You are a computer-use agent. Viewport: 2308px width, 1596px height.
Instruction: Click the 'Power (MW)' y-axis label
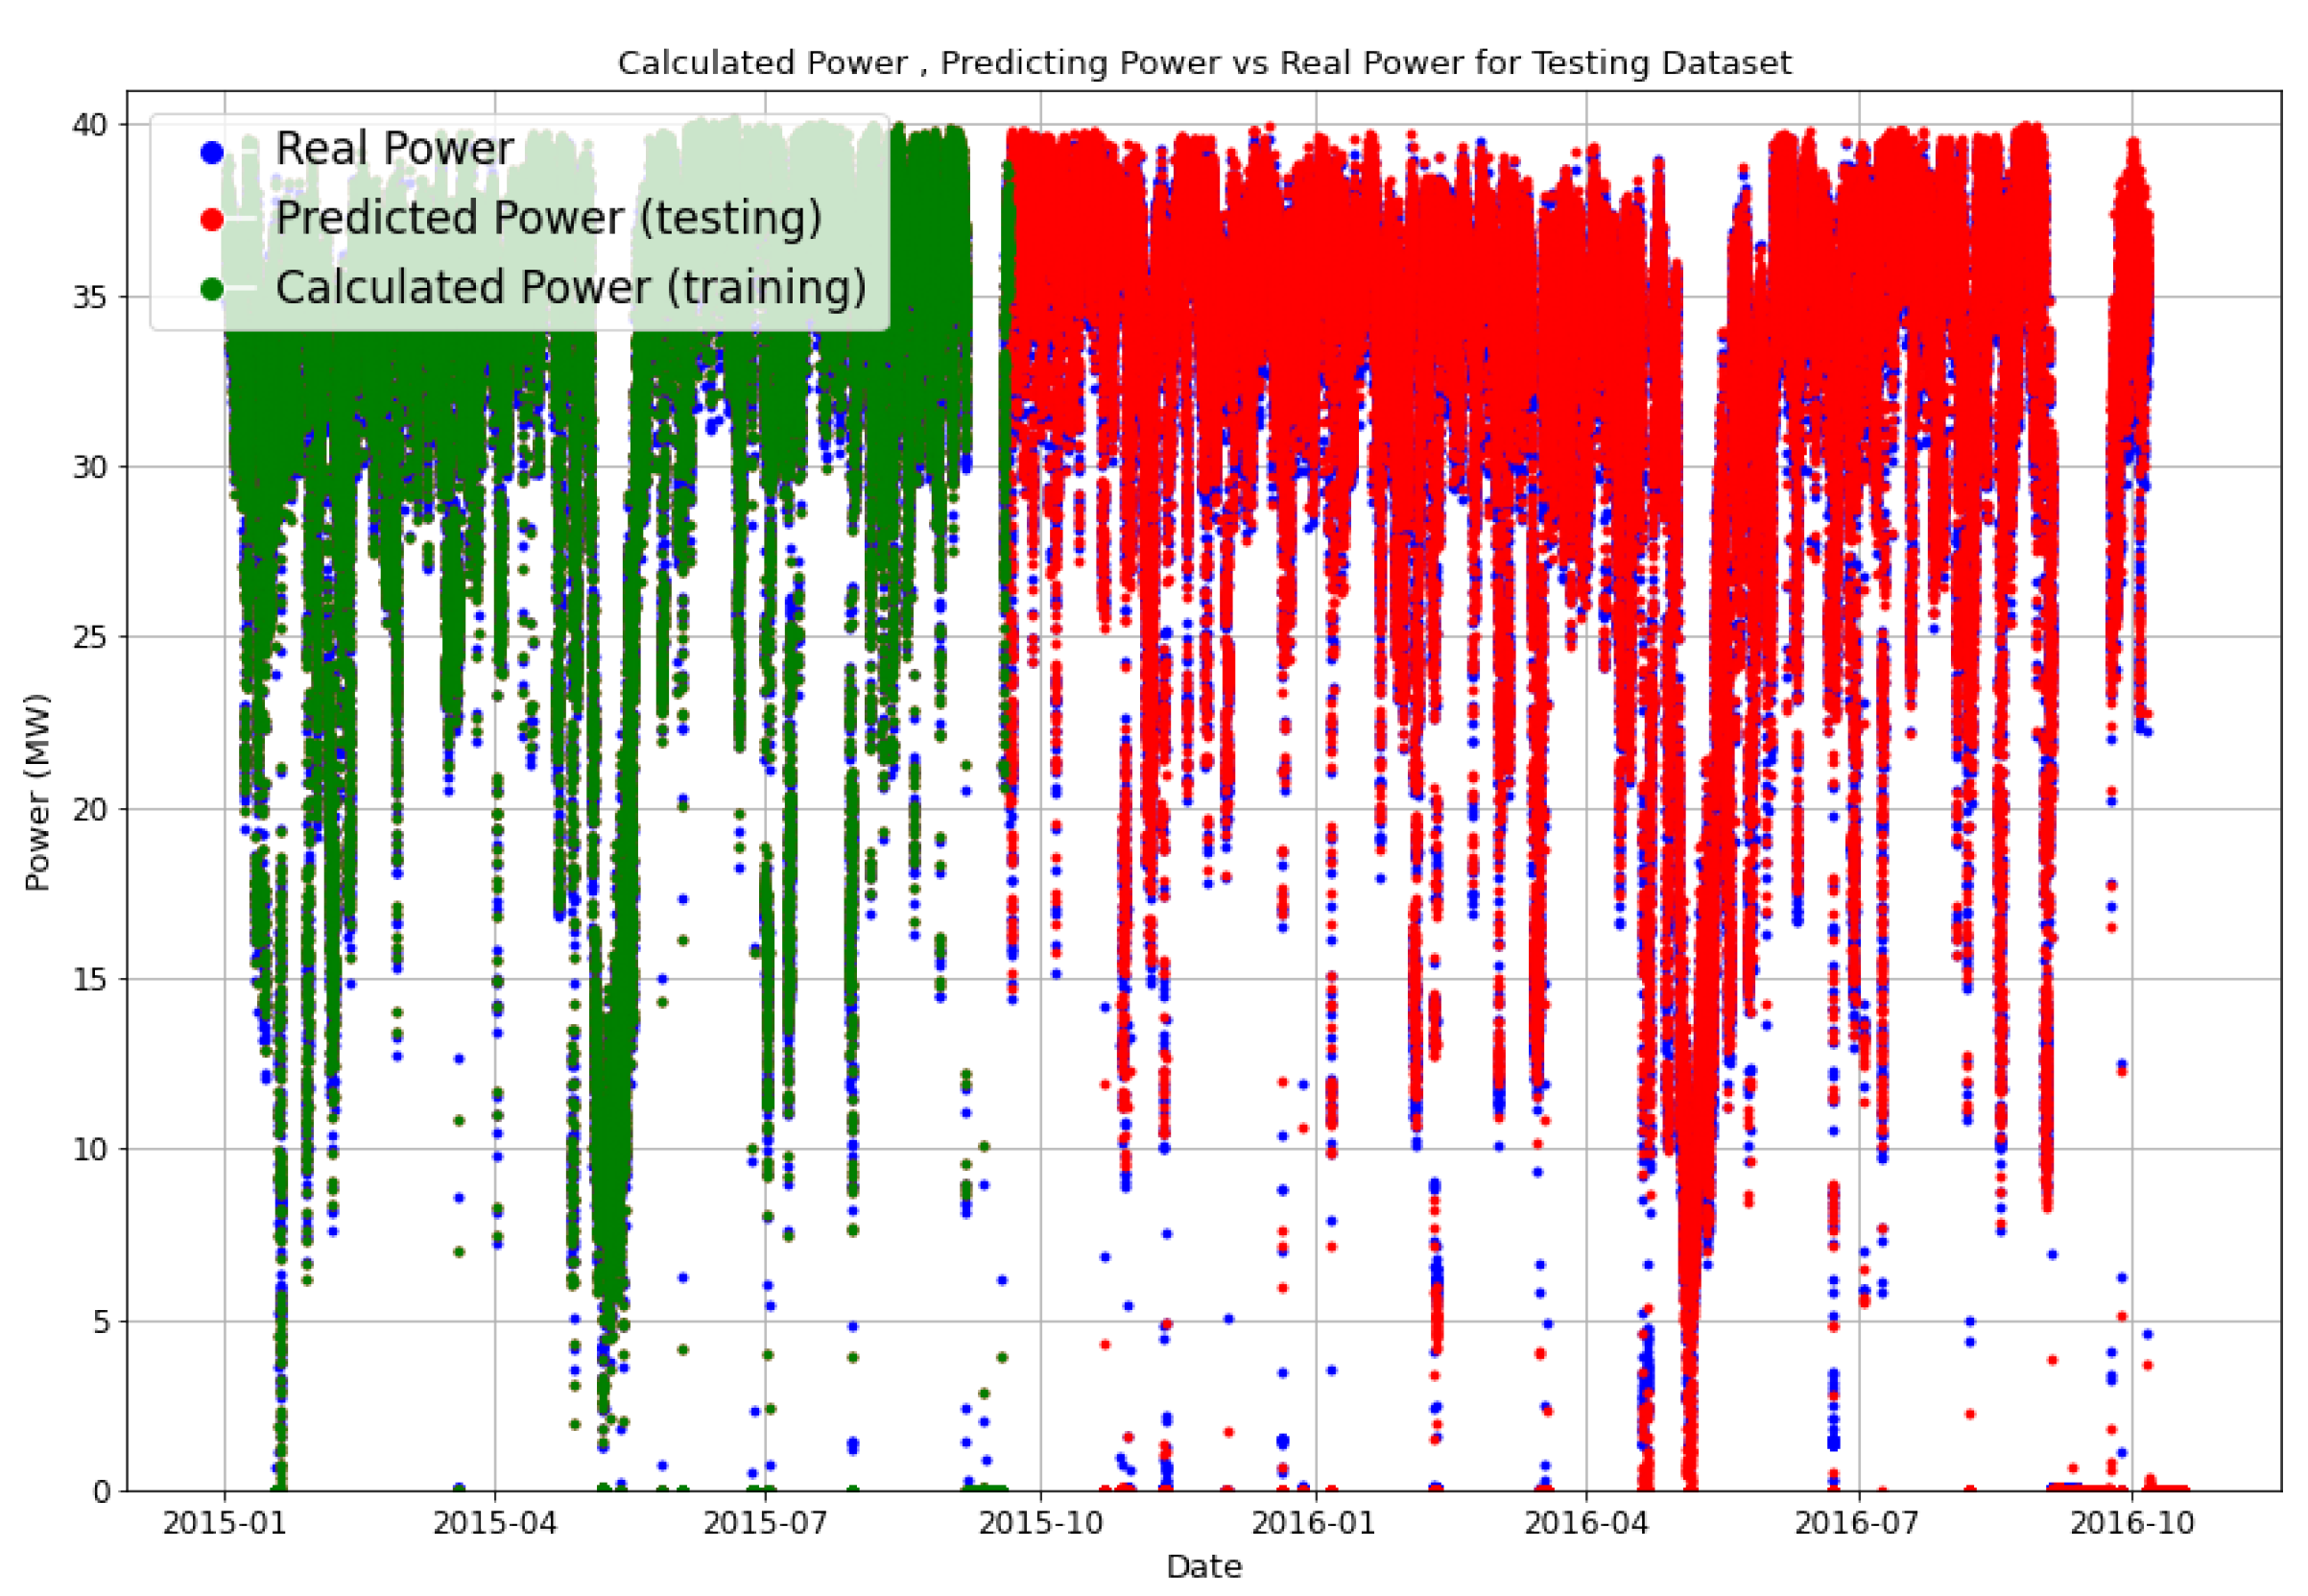37,792
